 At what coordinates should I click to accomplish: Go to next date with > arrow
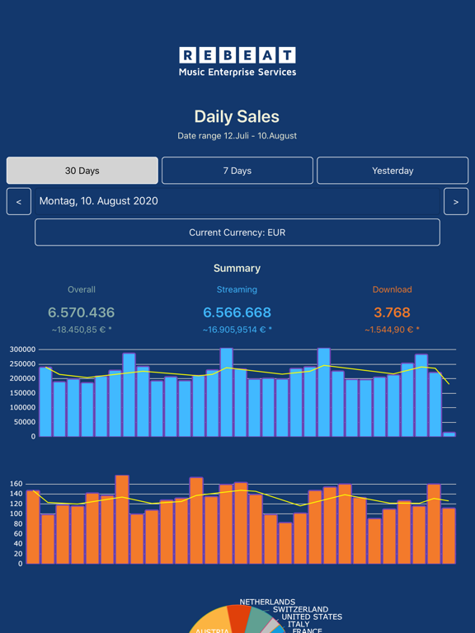coord(456,201)
